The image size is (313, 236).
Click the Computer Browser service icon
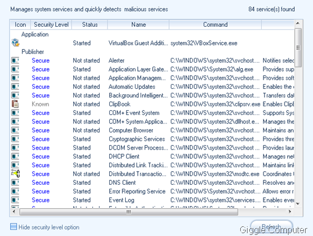(15, 130)
